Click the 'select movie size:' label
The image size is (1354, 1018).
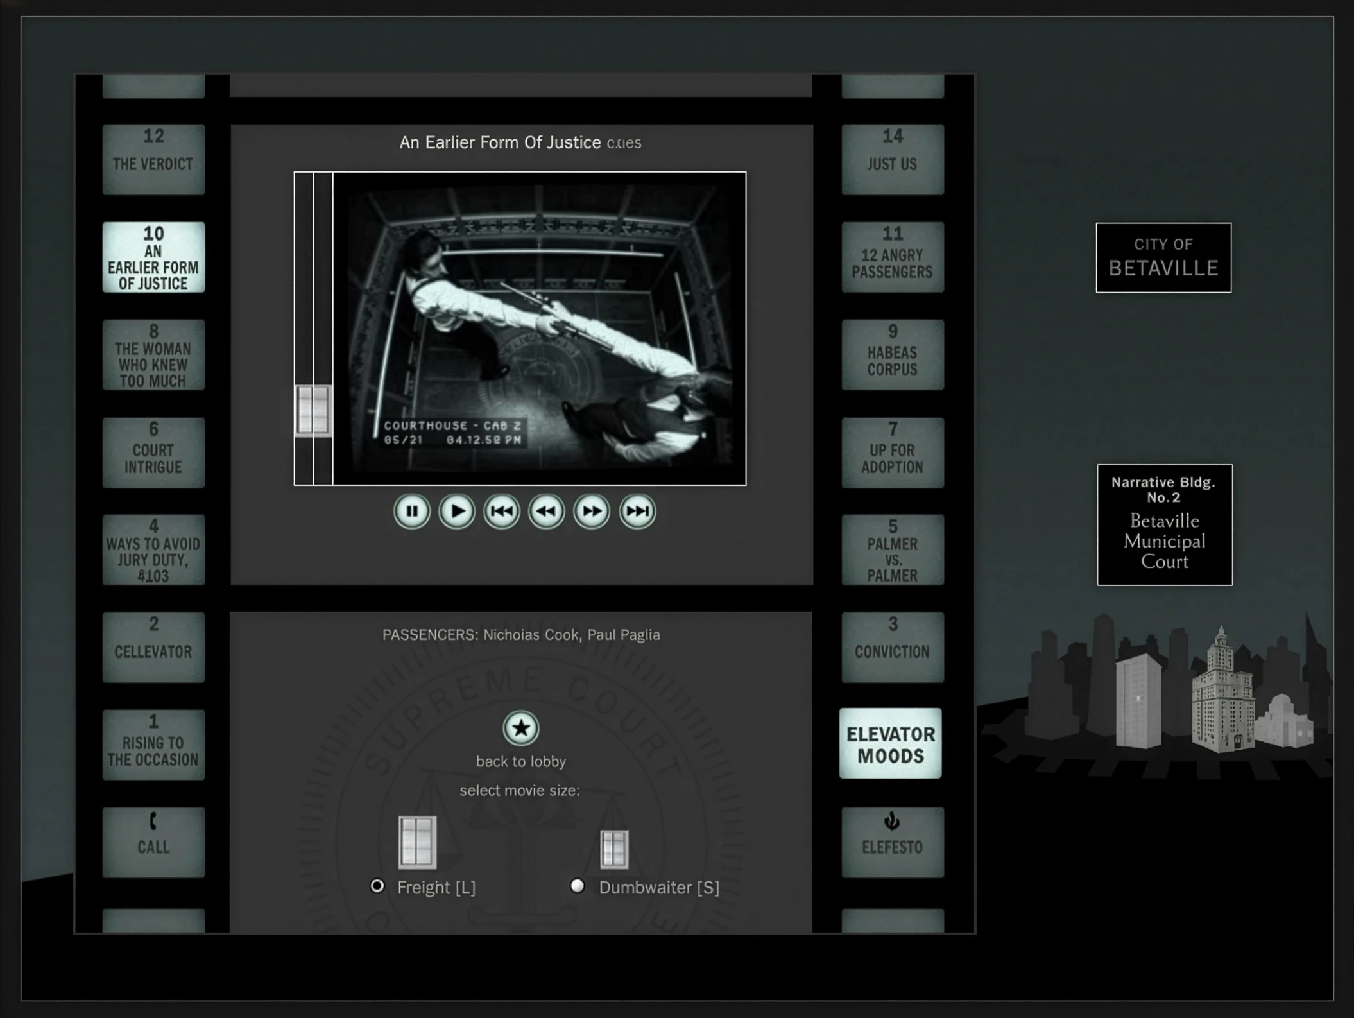[x=520, y=790]
